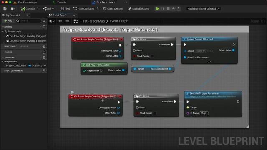This screenshot has height=150, width=267.
Task: Select the PlayerComponent variable
Action: coord(16,65)
